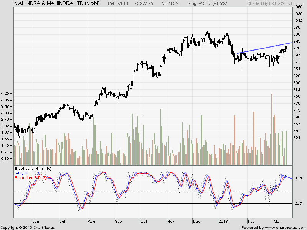Click the Sep label on the time axis

(x=118, y=222)
